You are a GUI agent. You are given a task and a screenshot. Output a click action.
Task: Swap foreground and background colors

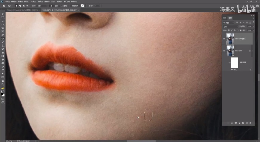4,91
